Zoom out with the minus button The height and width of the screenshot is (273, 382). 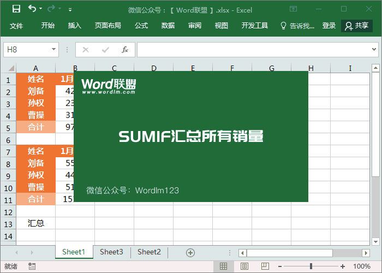click(x=280, y=266)
